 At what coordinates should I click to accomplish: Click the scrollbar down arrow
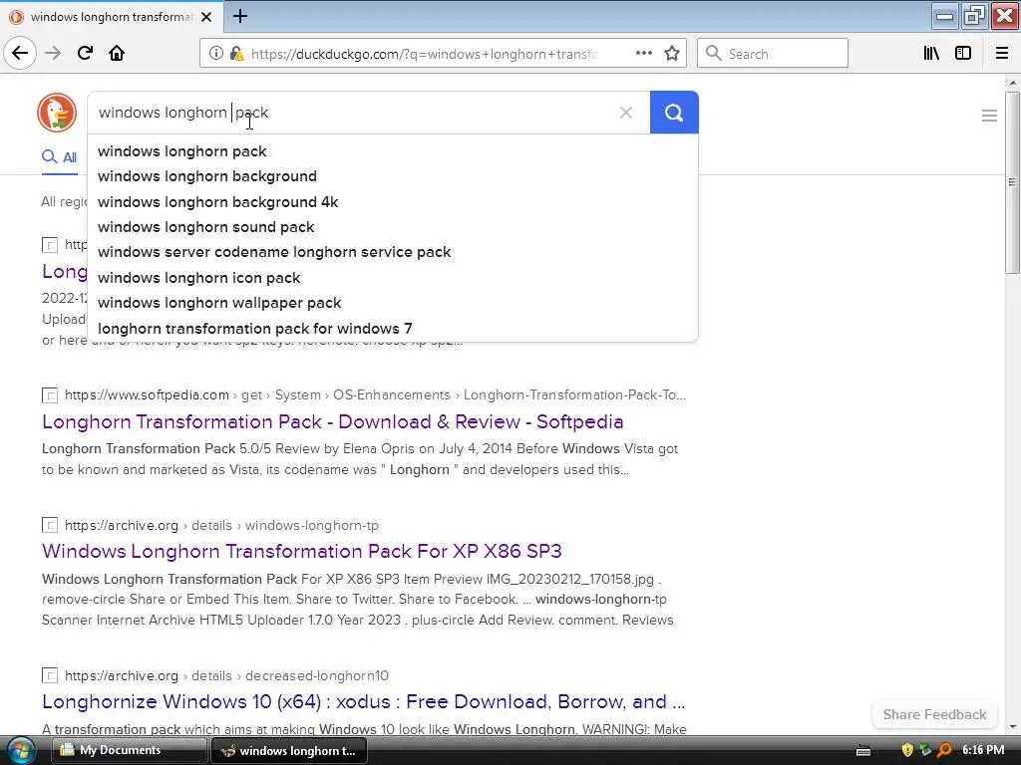(1012, 727)
